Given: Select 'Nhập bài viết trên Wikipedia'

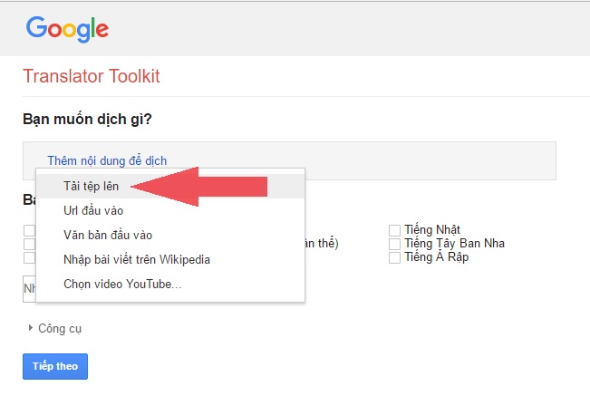Looking at the screenshot, I should [x=170, y=259].
